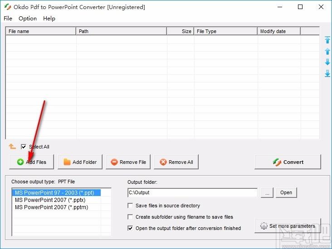Open the Help menu
The height and width of the screenshot is (249, 332).
(x=49, y=19)
